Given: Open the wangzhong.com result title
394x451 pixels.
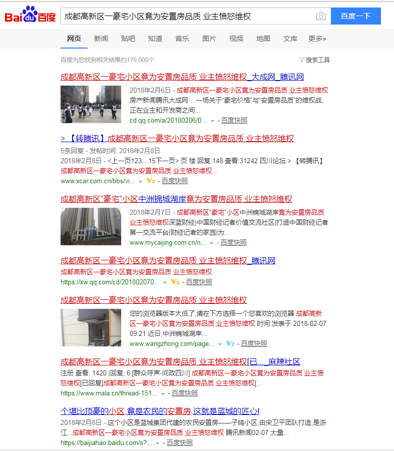Looking at the screenshot, I should pyautogui.click(x=154, y=300).
